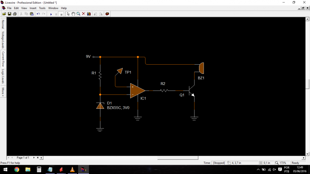The width and height of the screenshot is (310, 174).
Task: Click the Copy icon in the toolbar
Action: (26, 14)
